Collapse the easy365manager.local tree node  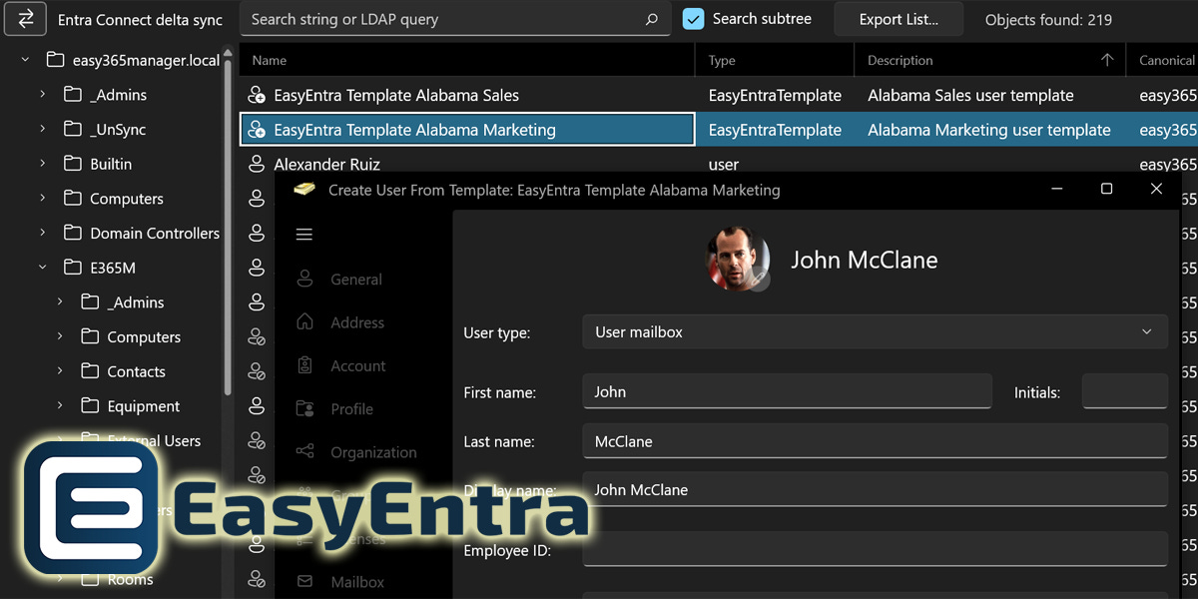pos(25,60)
